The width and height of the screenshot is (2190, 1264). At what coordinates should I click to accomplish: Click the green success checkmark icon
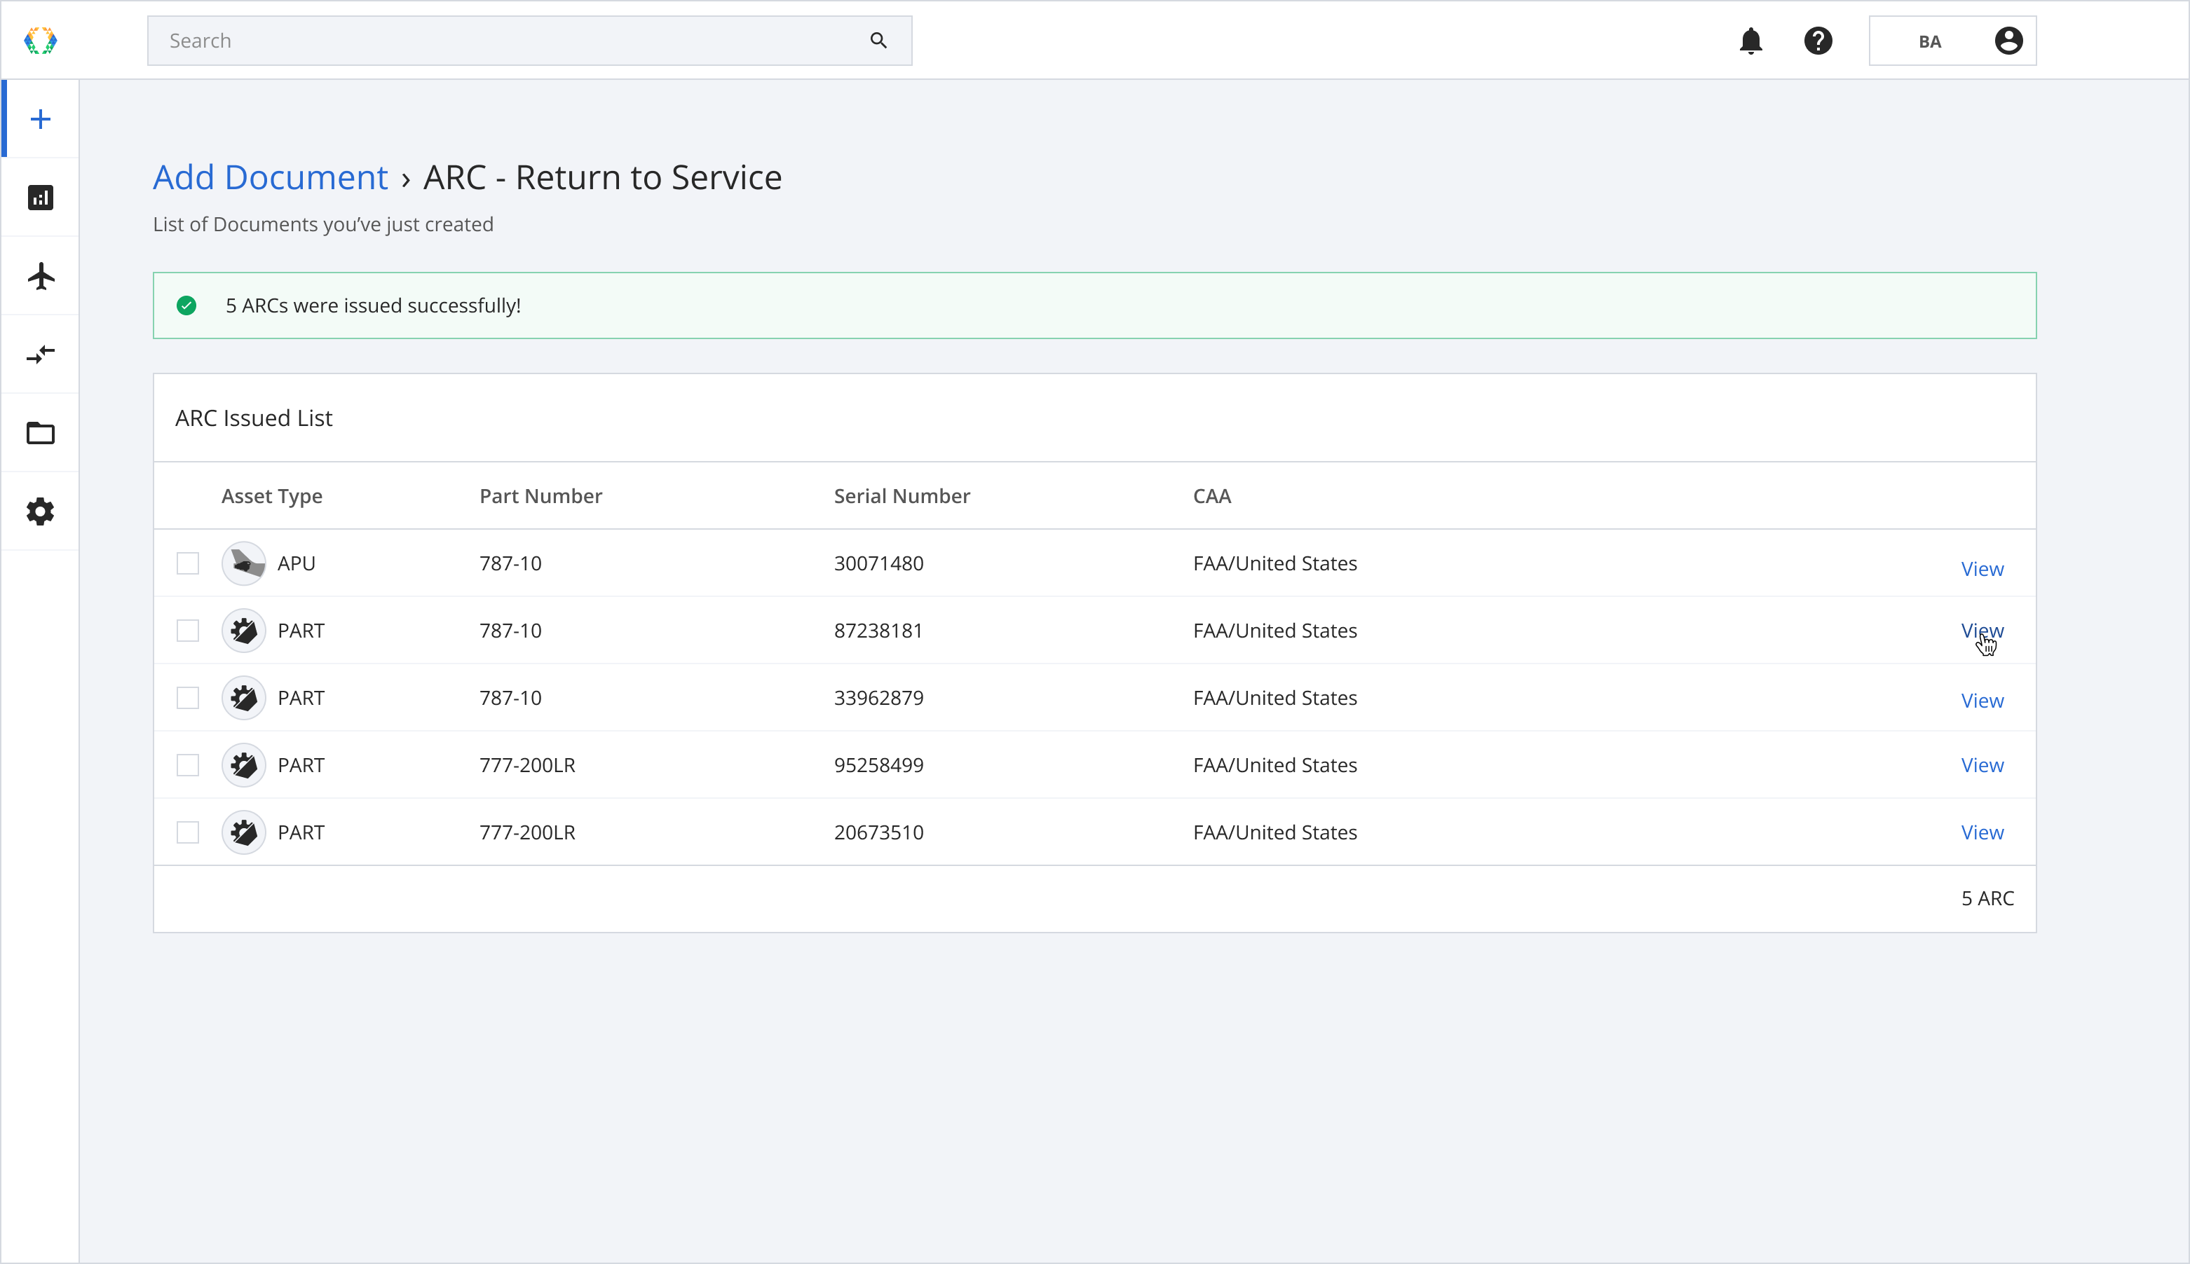tap(186, 305)
